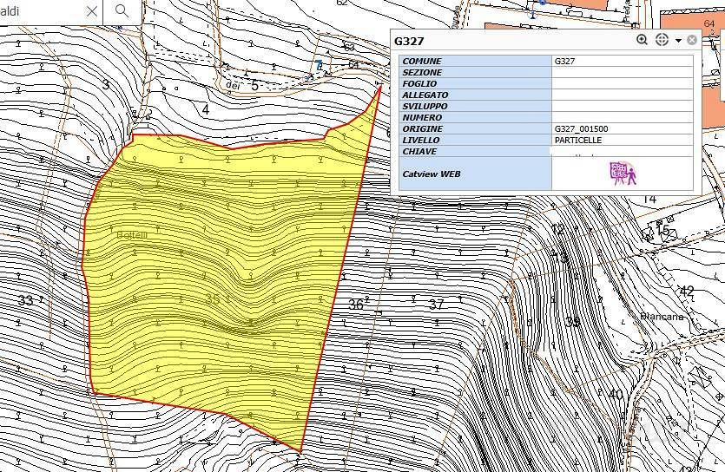
Task: Select parcel number 35 in yellow area
Action: click(x=212, y=298)
